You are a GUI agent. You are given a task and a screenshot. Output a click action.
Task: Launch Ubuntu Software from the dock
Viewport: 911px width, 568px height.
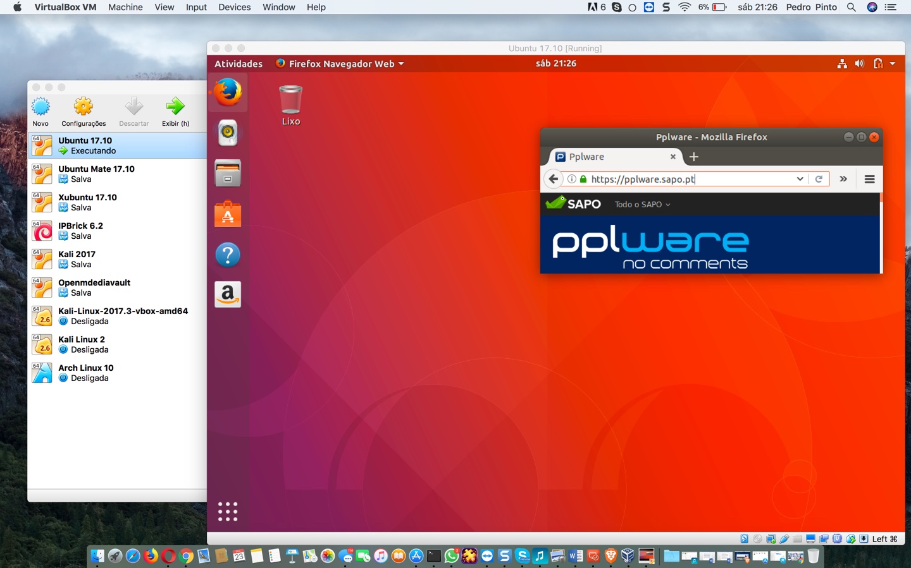click(x=227, y=214)
